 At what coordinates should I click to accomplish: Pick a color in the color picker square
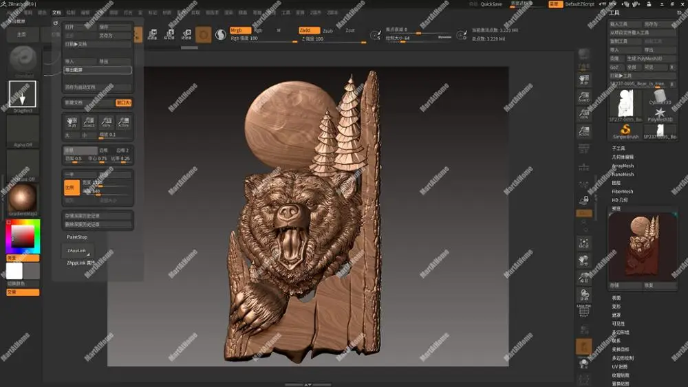23,236
